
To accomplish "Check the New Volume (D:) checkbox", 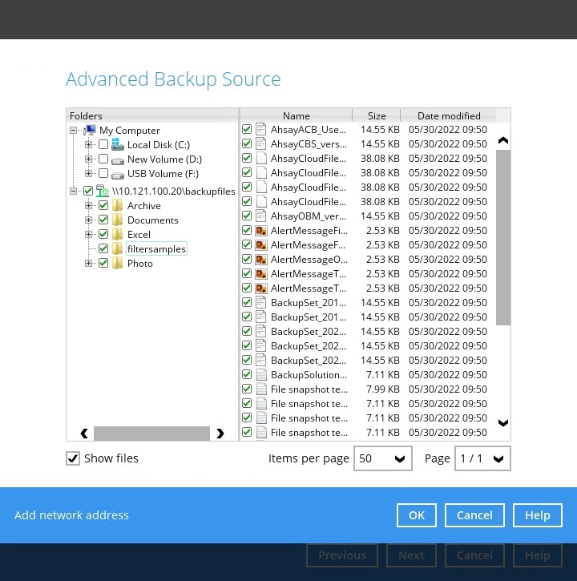I will (103, 159).
